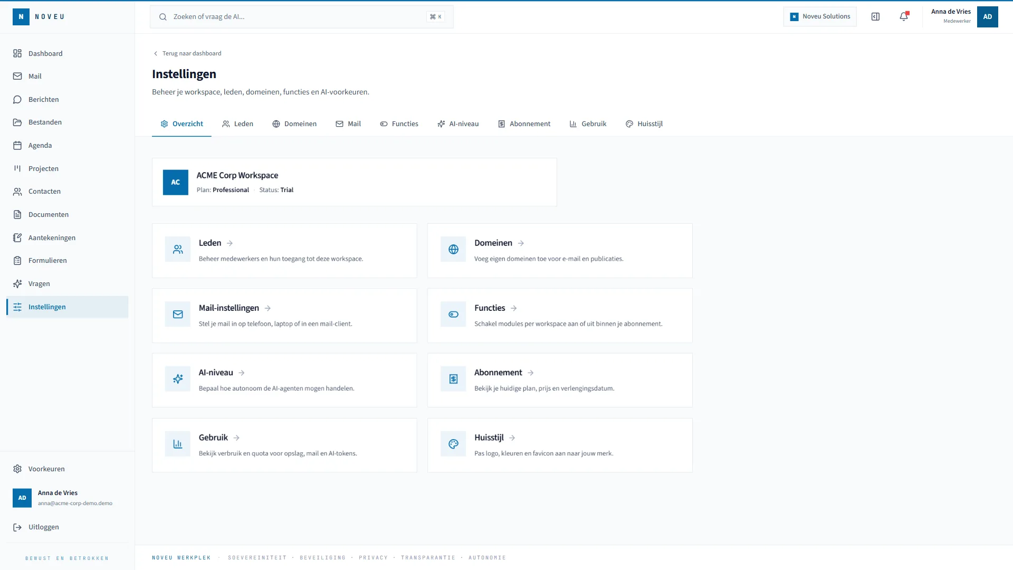Click the Functies card toggle icon

(x=453, y=314)
